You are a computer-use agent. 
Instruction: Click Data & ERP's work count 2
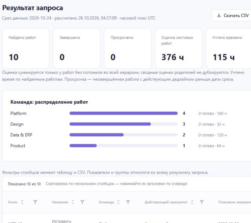tap(184, 135)
